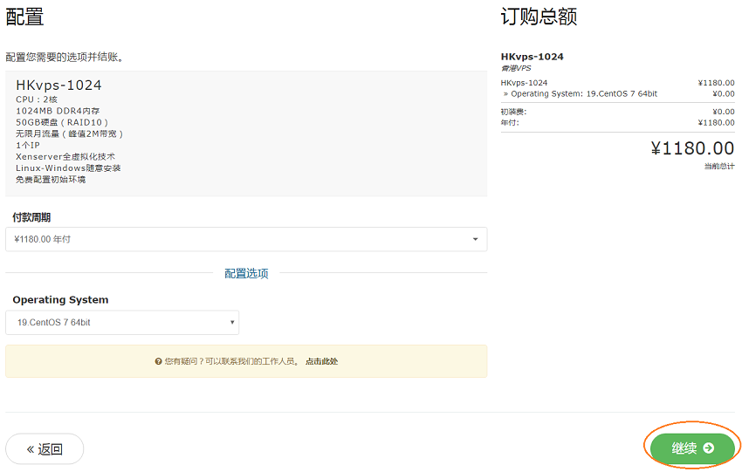The width and height of the screenshot is (742, 472).
Task: Click the 当前总计 label under total
Action: pyautogui.click(x=719, y=166)
